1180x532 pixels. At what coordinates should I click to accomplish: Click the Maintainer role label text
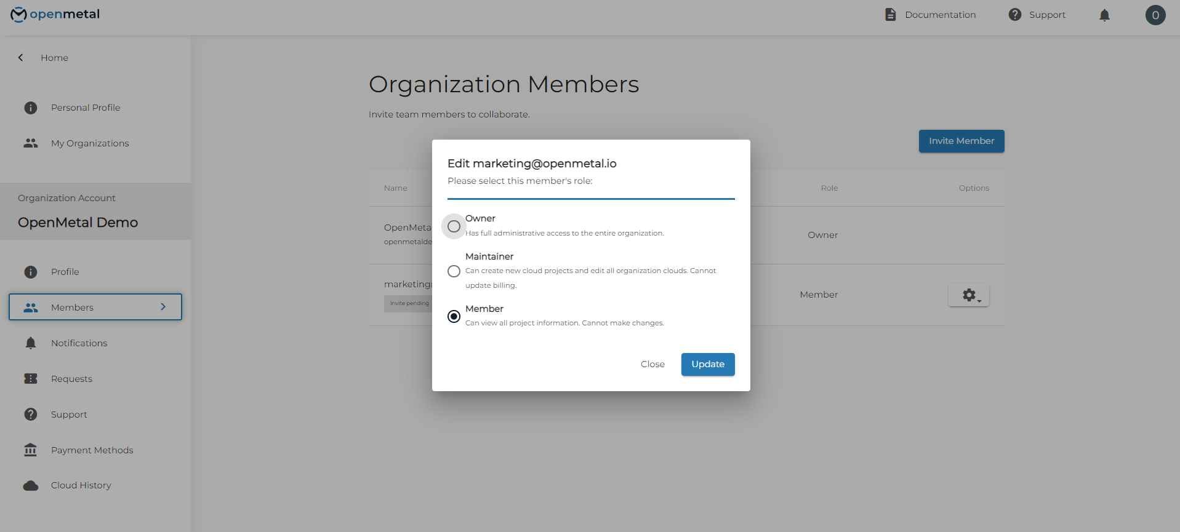tap(489, 256)
